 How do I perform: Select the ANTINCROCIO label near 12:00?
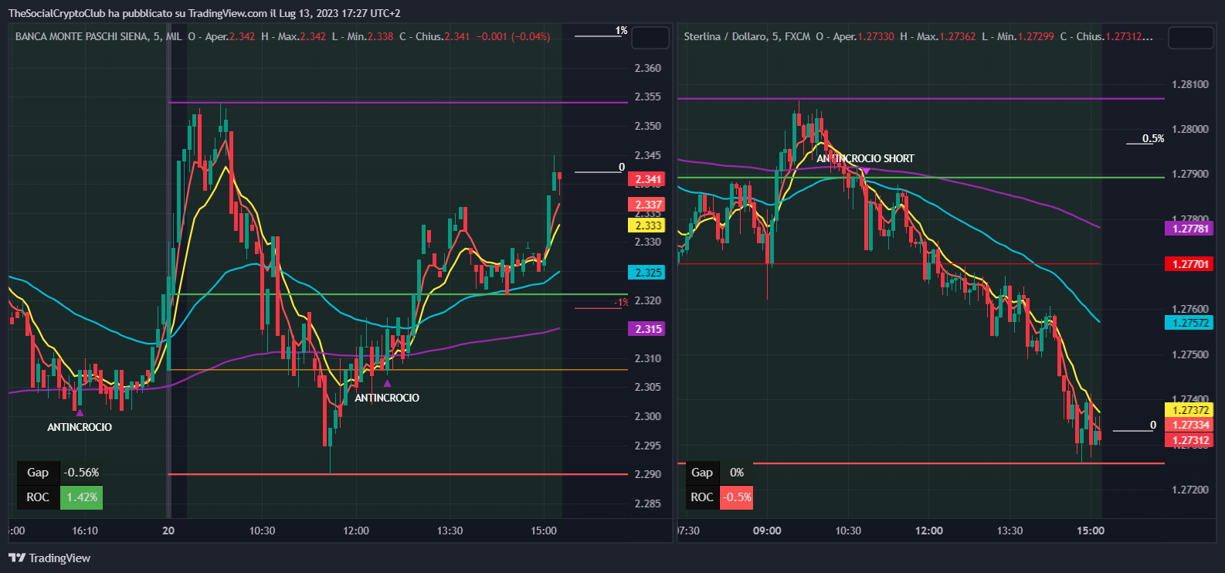(x=387, y=398)
